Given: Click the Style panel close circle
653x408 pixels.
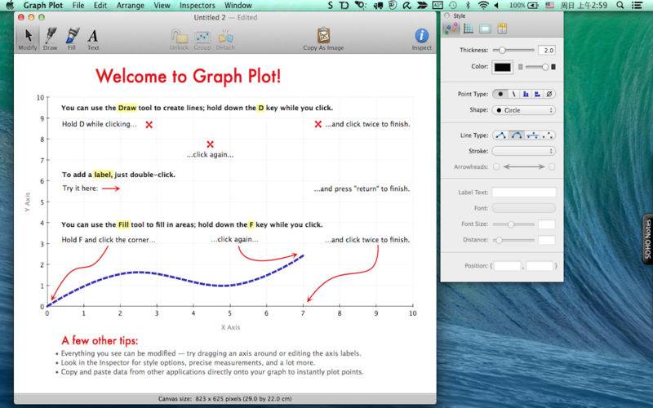Looking at the screenshot, I should point(446,16).
